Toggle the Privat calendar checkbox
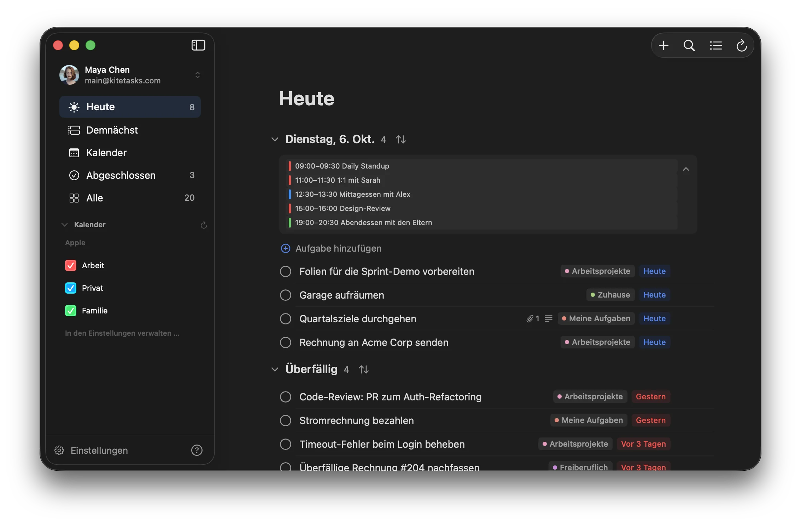Image resolution: width=801 pixels, height=523 pixels. pos(71,288)
